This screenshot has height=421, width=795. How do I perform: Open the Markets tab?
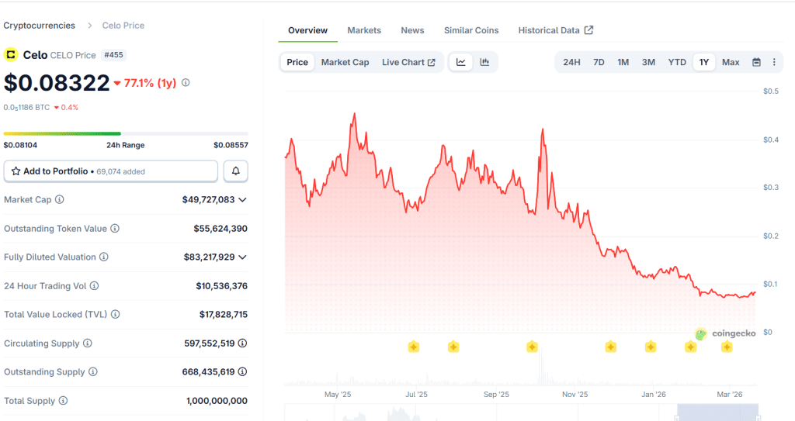tap(364, 30)
